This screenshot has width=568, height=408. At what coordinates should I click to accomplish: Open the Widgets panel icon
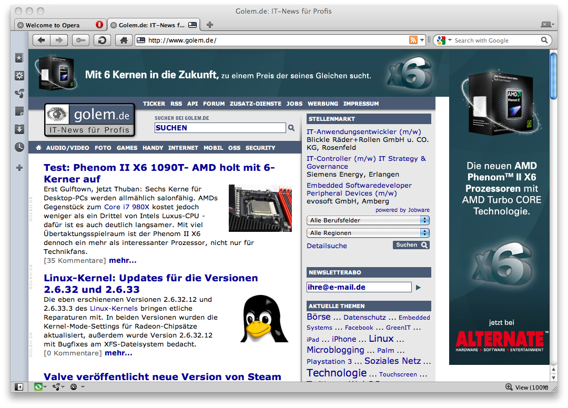pos(19,76)
